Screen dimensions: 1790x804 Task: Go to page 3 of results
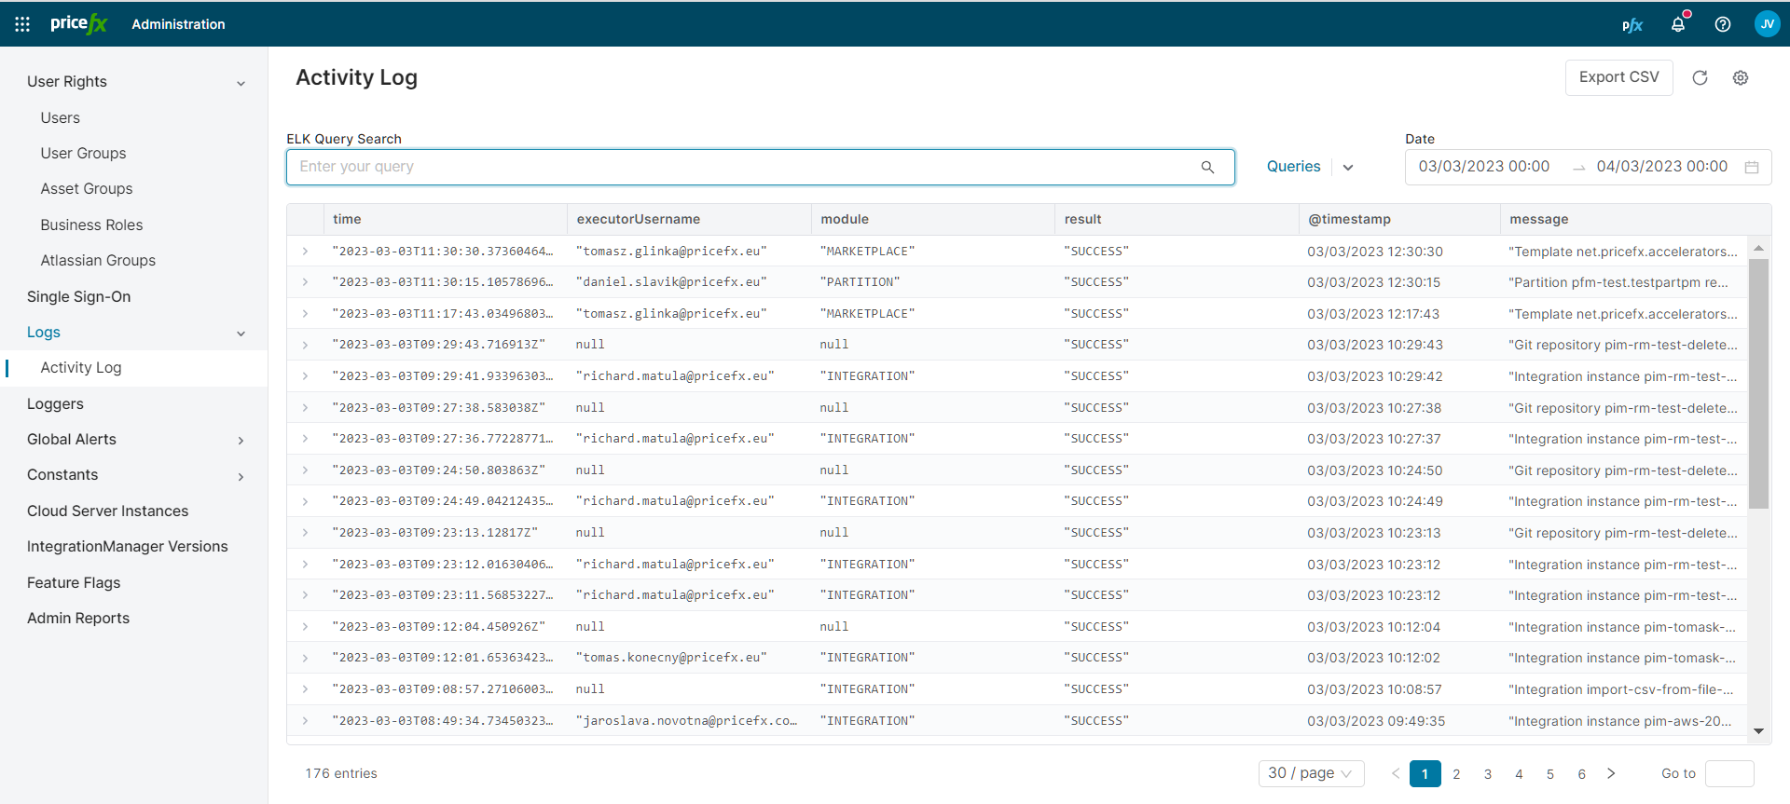click(1488, 774)
